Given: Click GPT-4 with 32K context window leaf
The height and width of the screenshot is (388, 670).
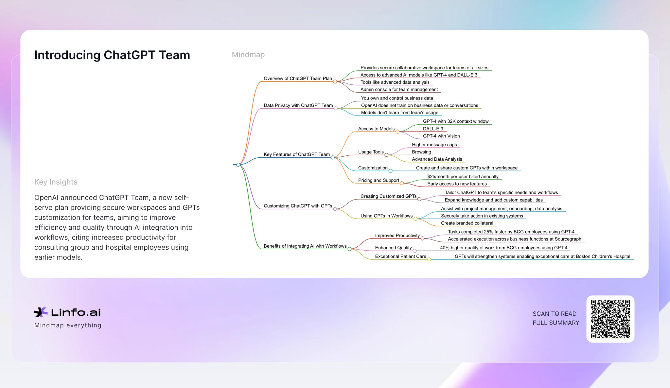Looking at the screenshot, I should pyautogui.click(x=456, y=121).
